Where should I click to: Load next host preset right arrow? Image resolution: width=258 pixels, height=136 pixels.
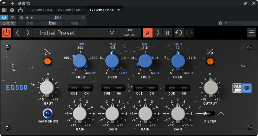tap(32, 18)
